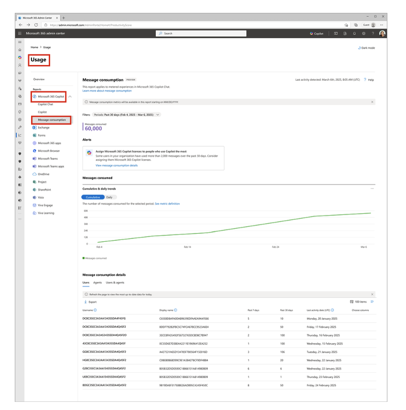The height and width of the screenshot is (410, 406).
Task: Open Copilot Chat report
Action: [45, 104]
